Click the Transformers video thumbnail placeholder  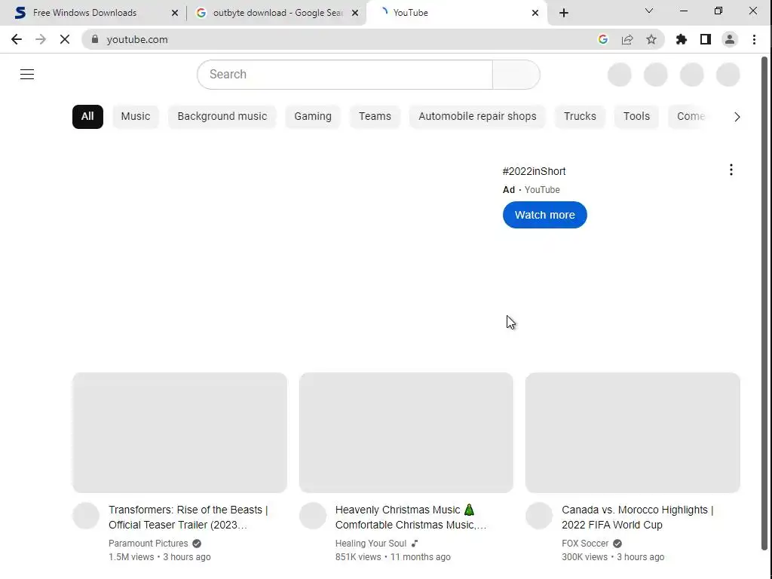pyautogui.click(x=179, y=433)
